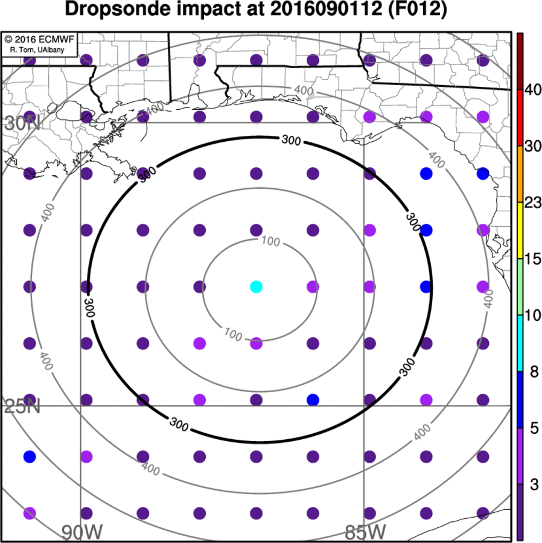The image size is (542, 543).
Task: Click the bright purple dot in the bottom-left corner
Action: tap(30, 513)
